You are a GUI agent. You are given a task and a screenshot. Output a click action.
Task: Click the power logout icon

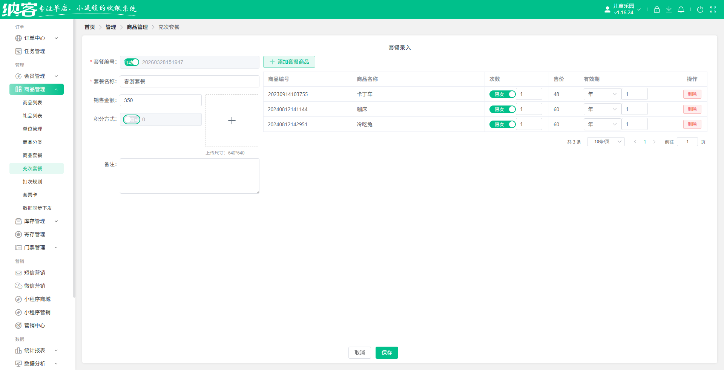pos(700,10)
